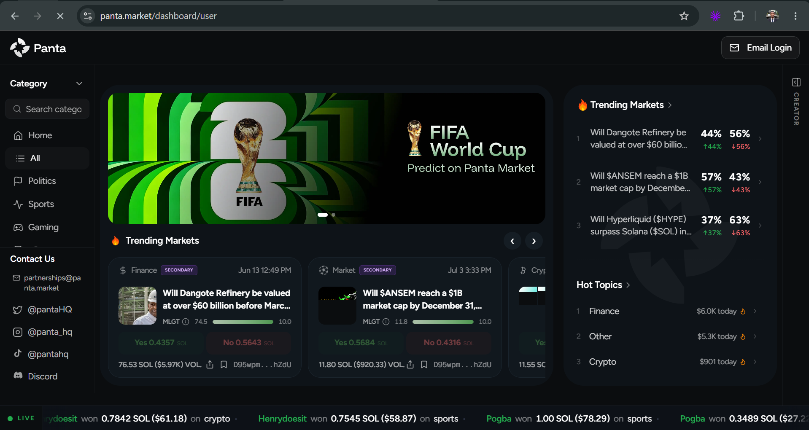Viewport: 809px width, 430px height.
Task: Click the address bar URL
Action: pyautogui.click(x=159, y=16)
